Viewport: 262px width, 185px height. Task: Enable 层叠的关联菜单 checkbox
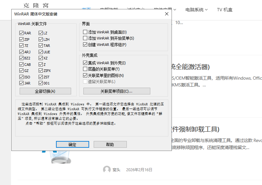point(85,69)
